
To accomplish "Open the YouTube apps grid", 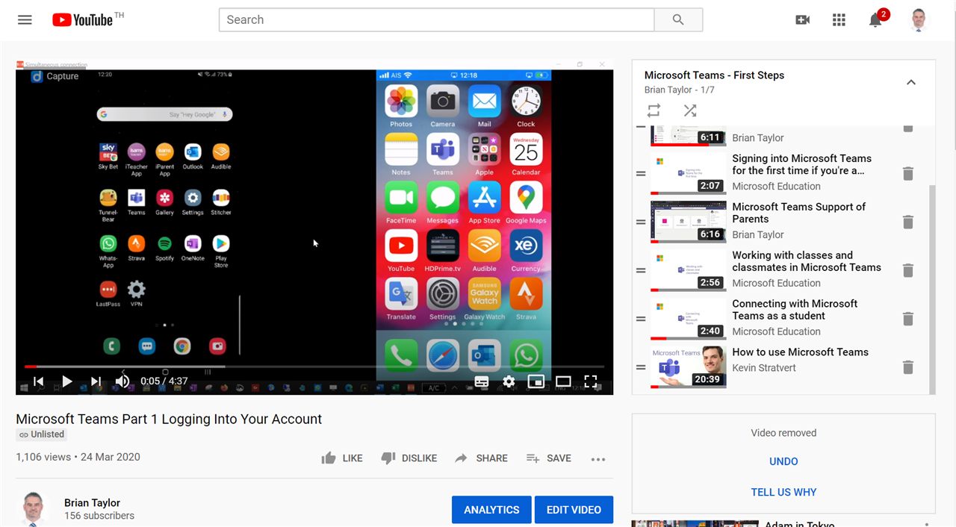I will coord(839,20).
